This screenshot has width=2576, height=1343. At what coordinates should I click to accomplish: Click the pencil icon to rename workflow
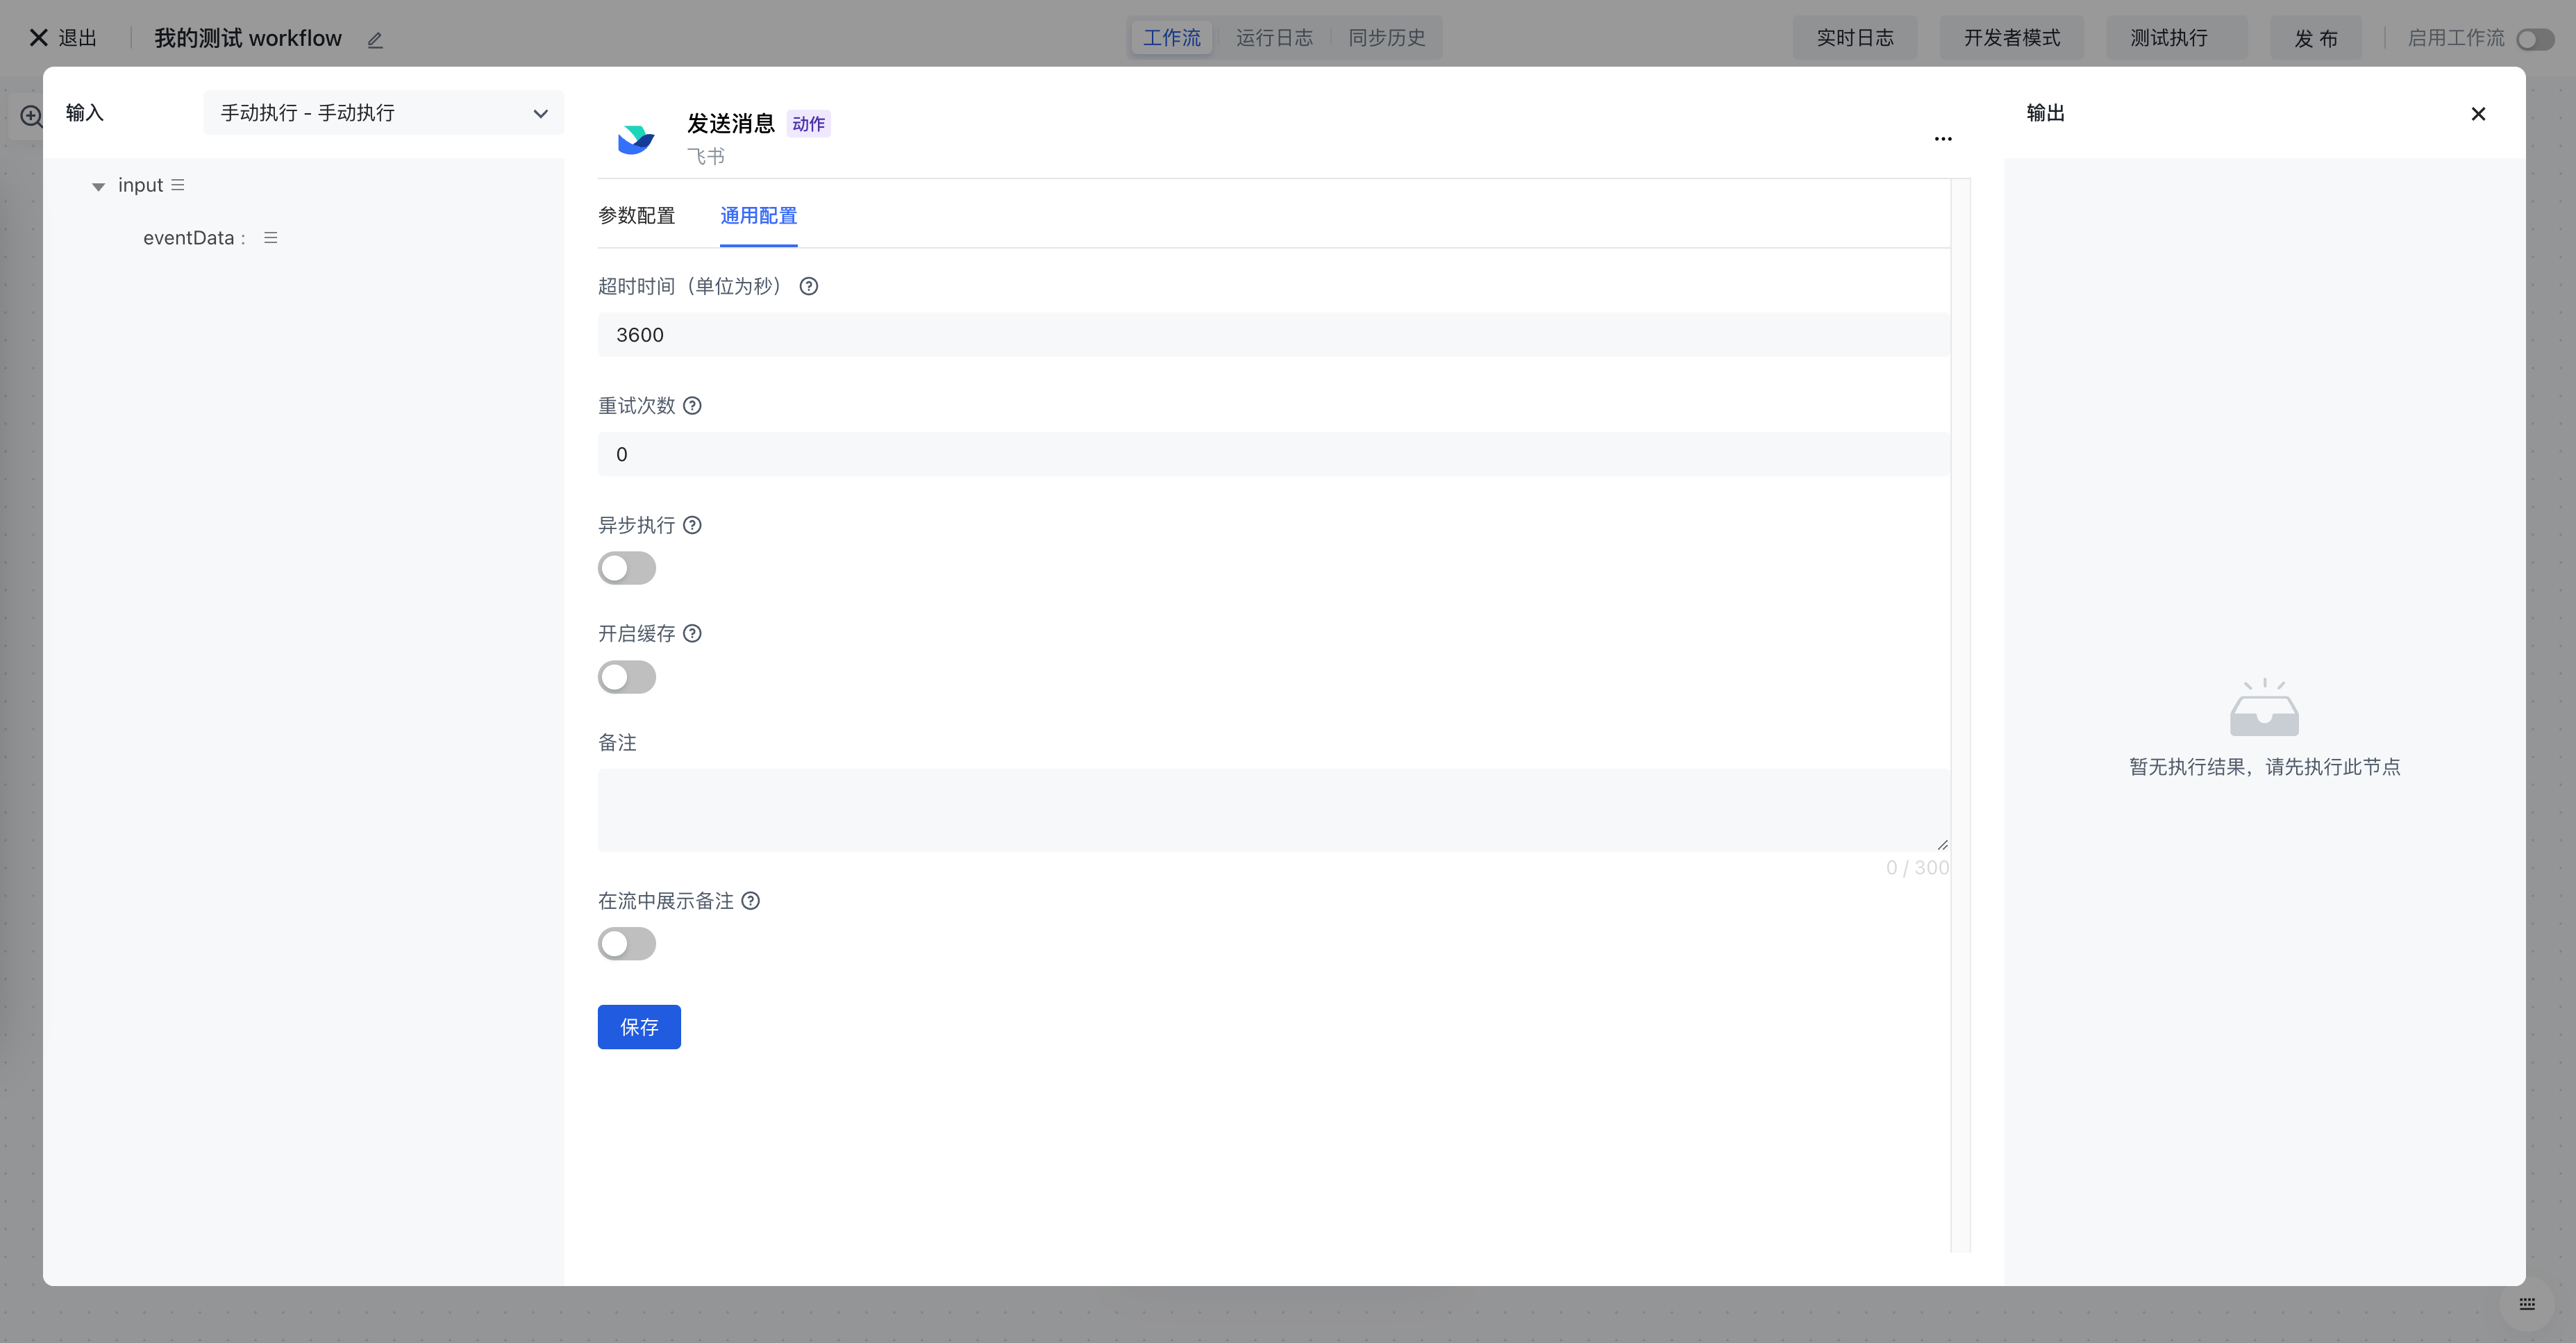[x=375, y=40]
